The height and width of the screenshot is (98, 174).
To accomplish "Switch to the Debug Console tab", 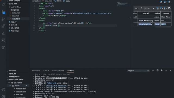I will pyautogui.click(x=58, y=71).
